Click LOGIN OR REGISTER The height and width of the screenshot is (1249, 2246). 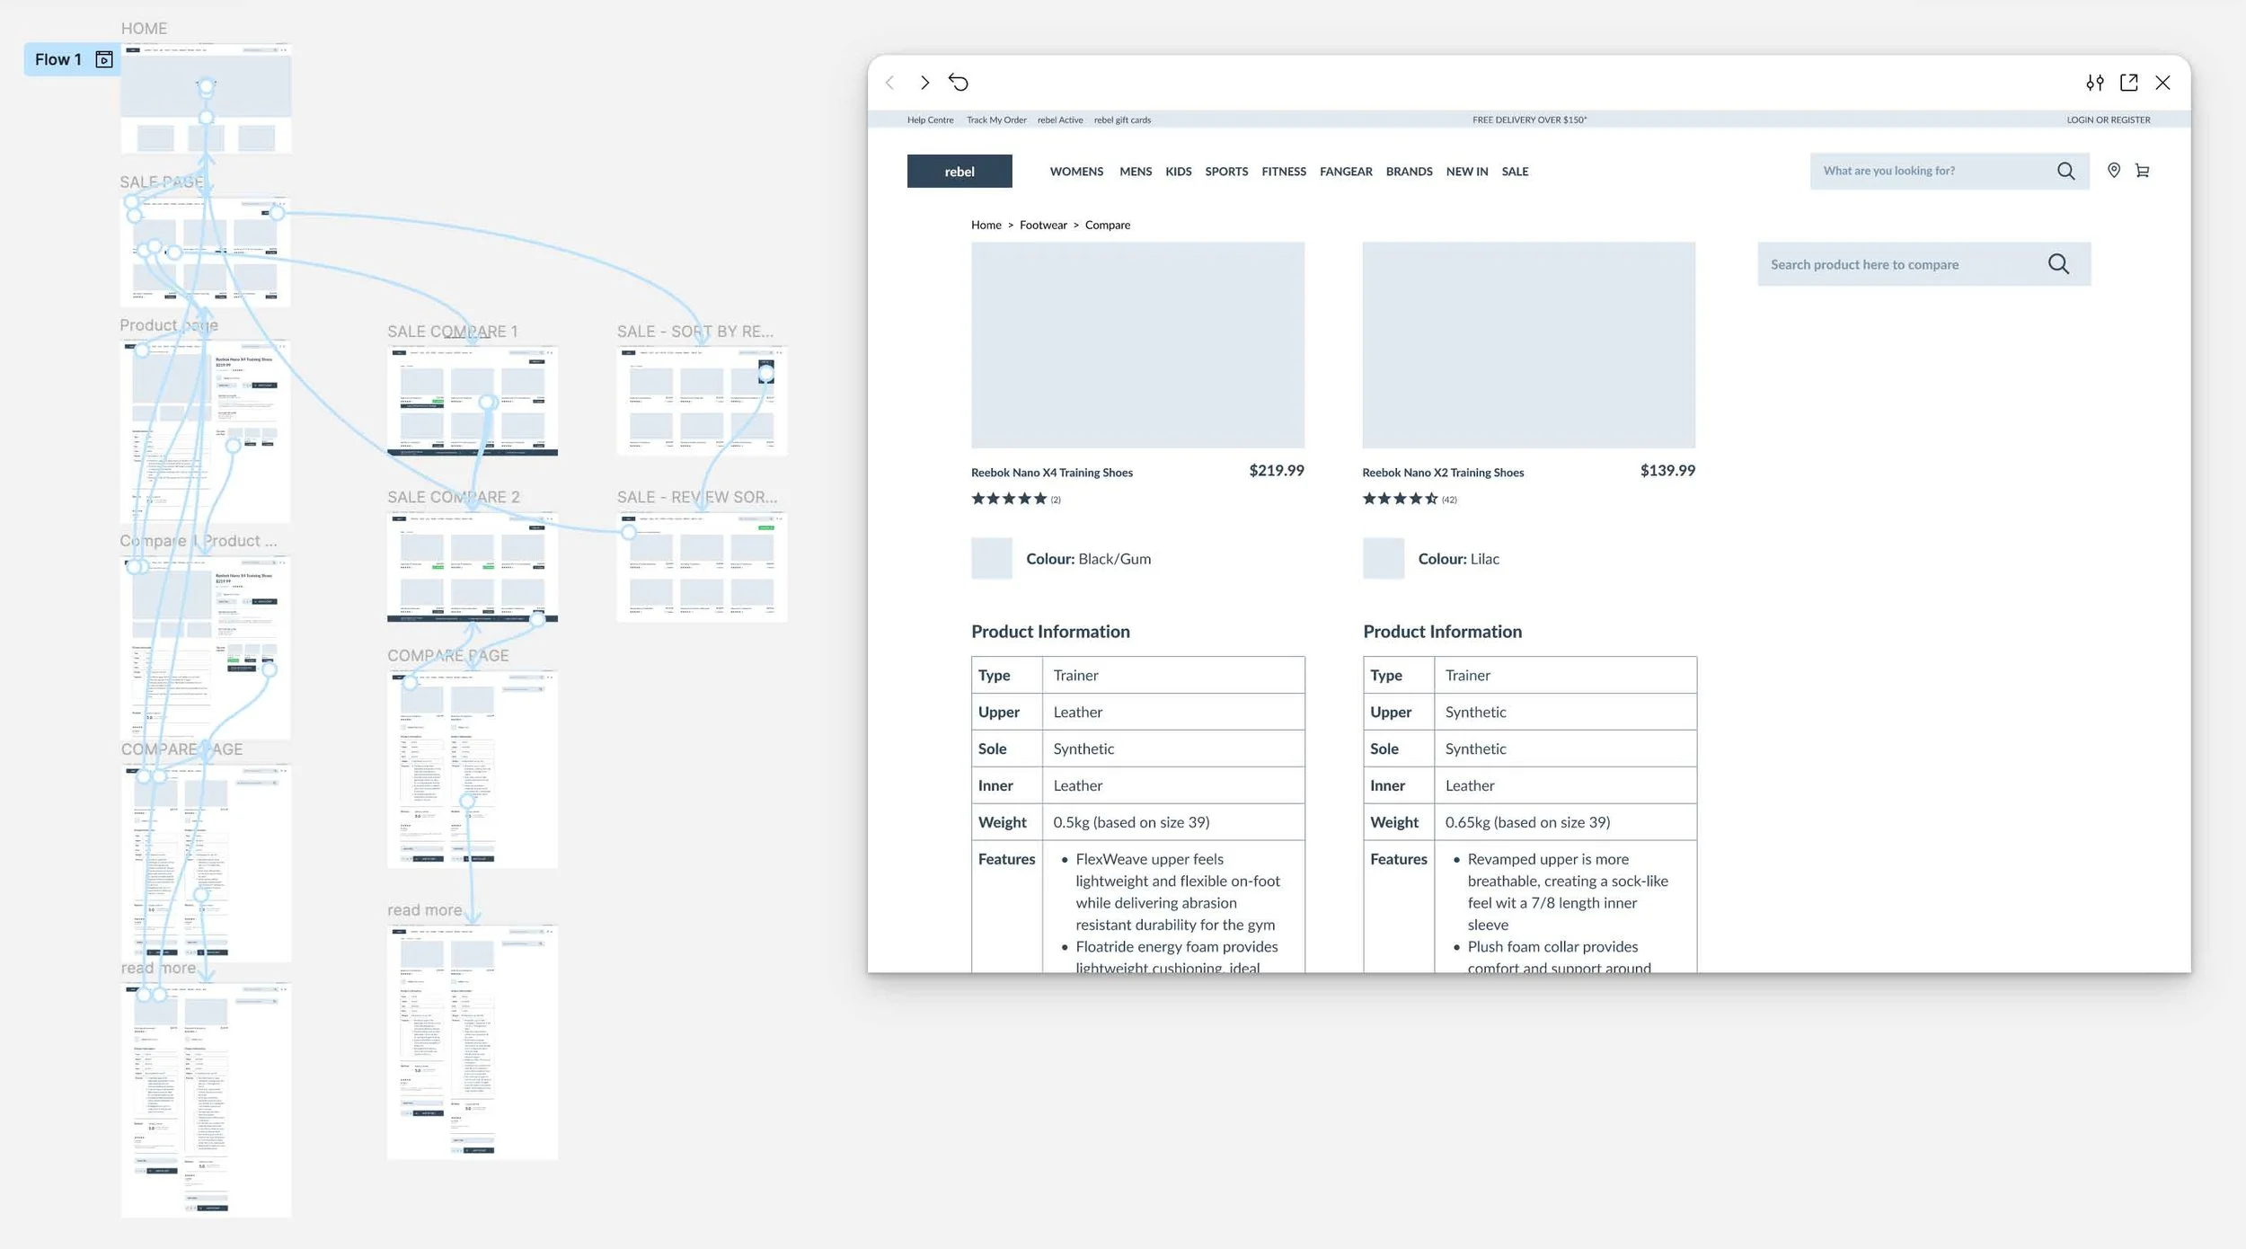2109,120
